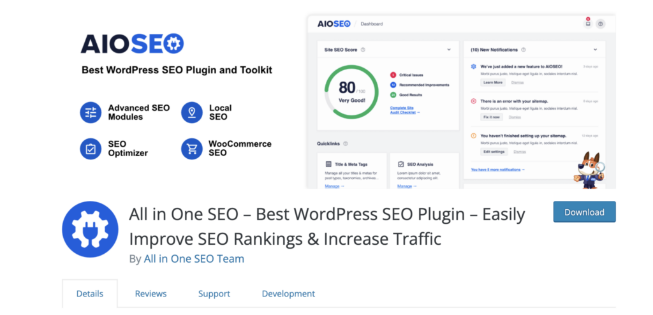Image resolution: width=653 pixels, height=315 pixels.
Task: Click the orange warning icon for sitemap setup
Action: pos(474,135)
